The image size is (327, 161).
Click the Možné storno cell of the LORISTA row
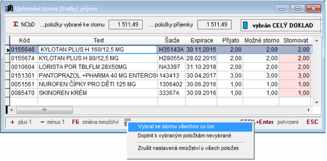click(x=261, y=67)
